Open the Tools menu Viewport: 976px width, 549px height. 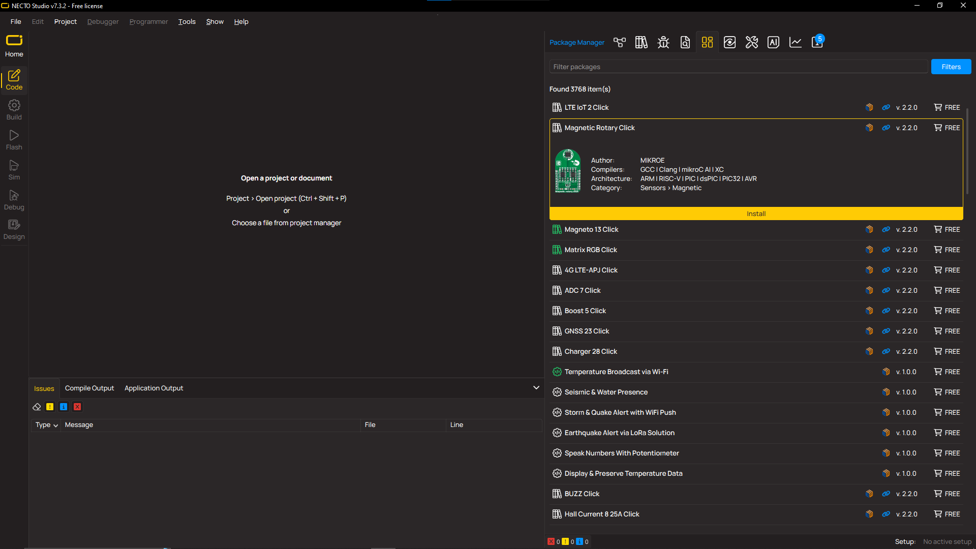(x=187, y=21)
